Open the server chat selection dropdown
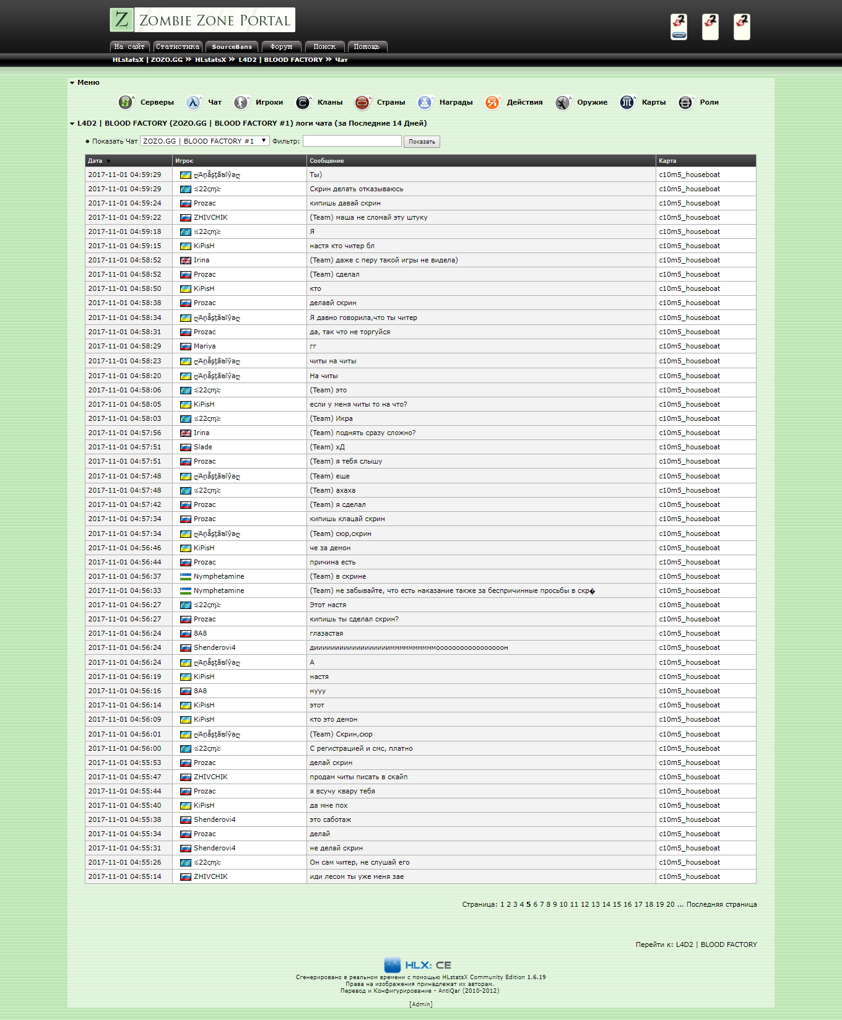 (204, 141)
